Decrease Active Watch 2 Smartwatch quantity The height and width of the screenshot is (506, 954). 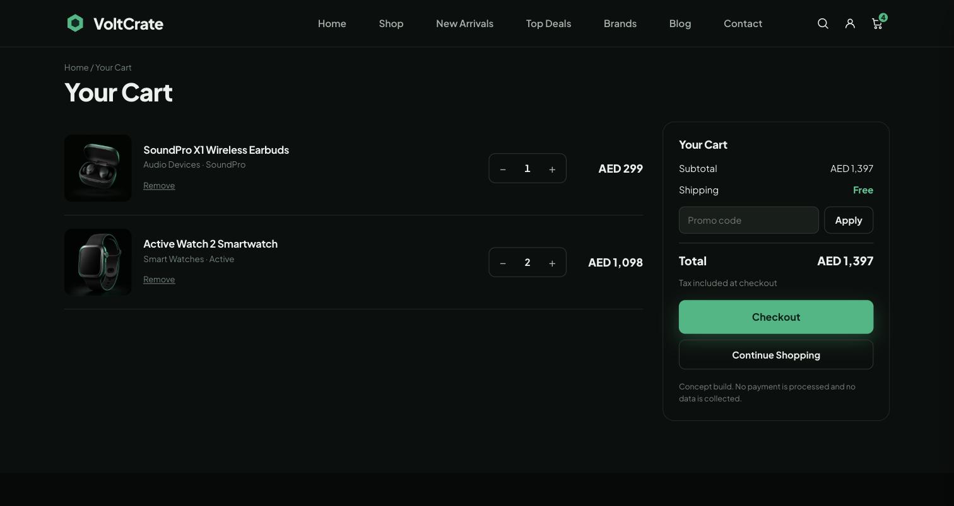click(503, 263)
